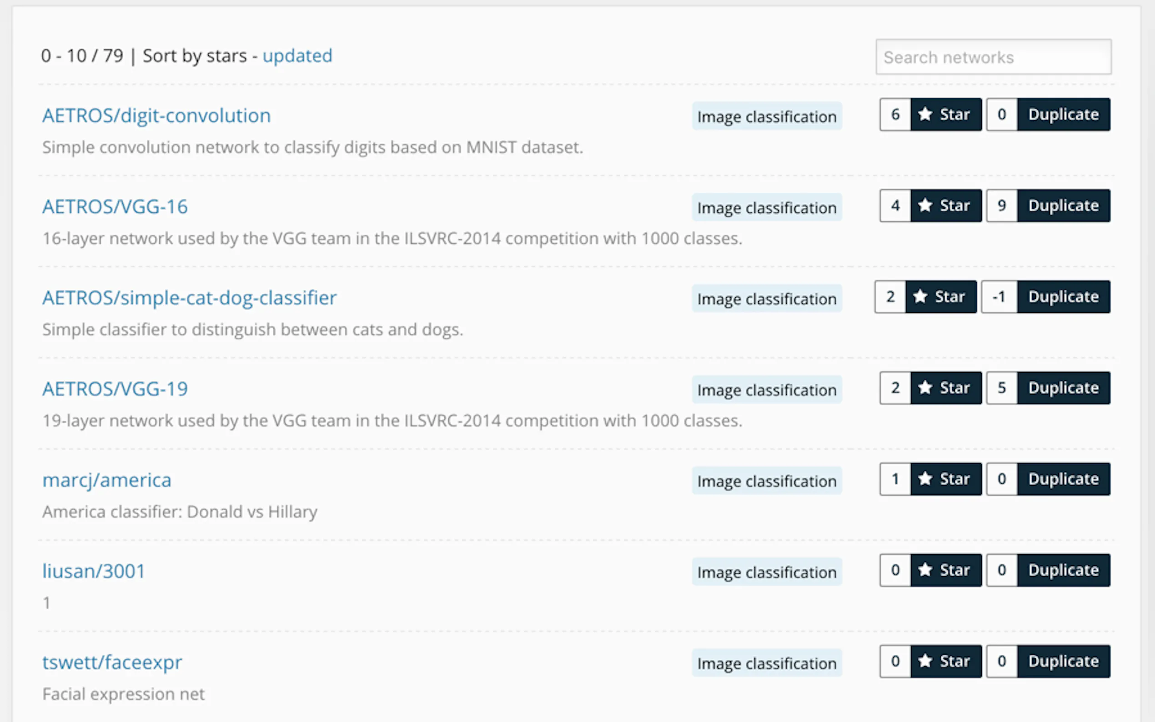
Task: Click star count 6 on digit-convolution
Action: point(895,115)
